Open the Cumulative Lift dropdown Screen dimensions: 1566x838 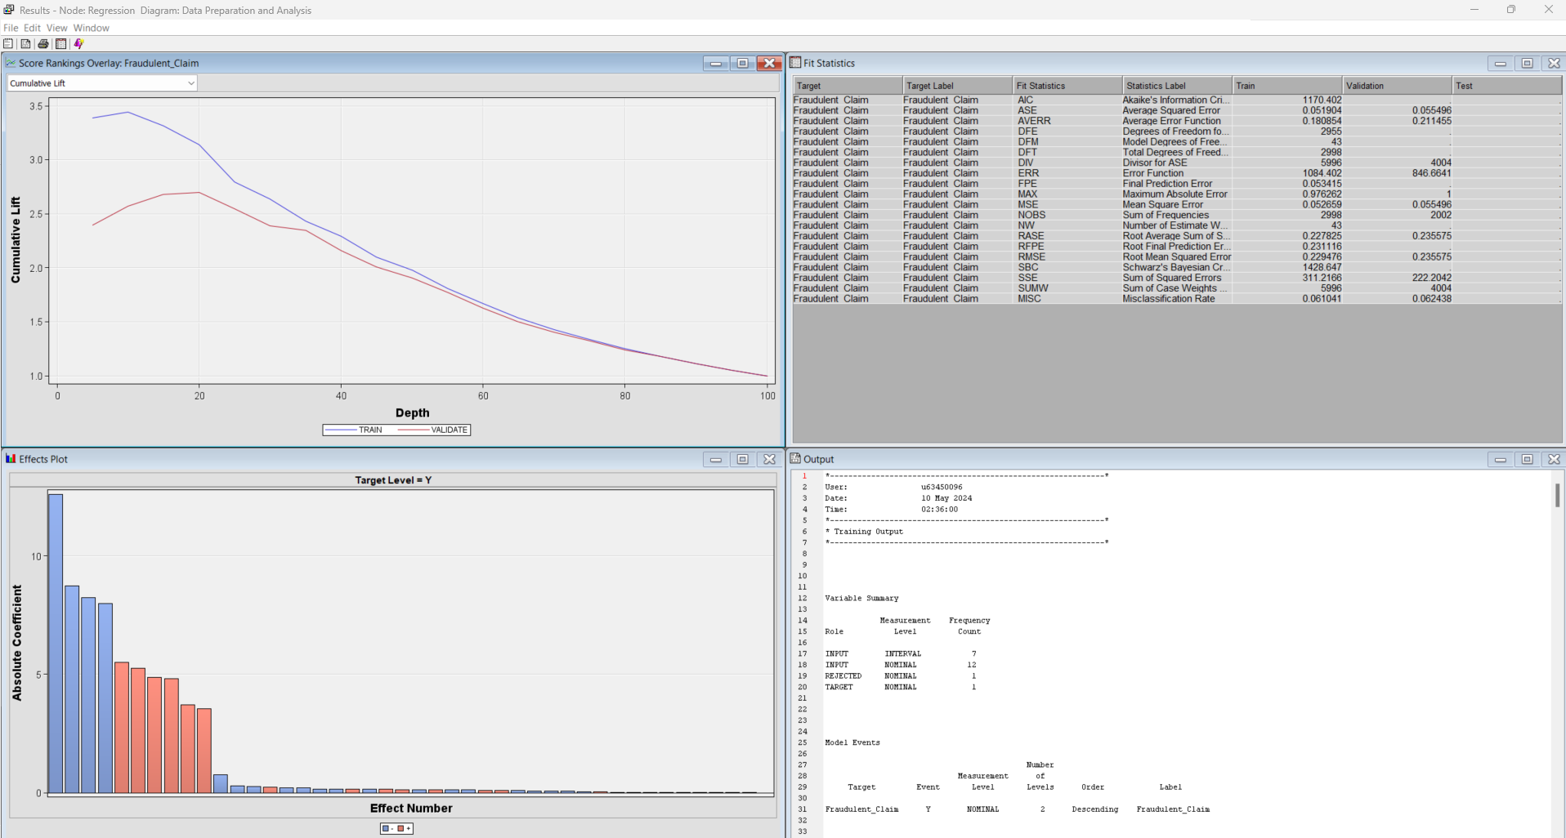[191, 82]
